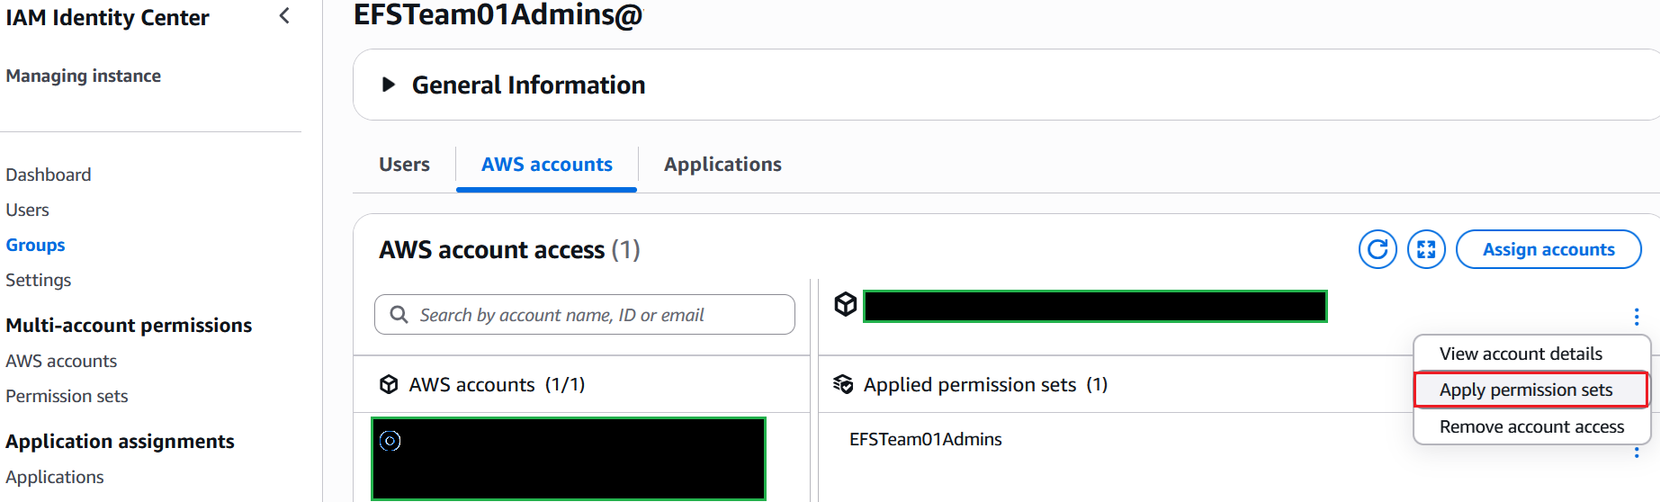
Task: Click the AWS accounts (1/1) header
Action: (x=497, y=384)
